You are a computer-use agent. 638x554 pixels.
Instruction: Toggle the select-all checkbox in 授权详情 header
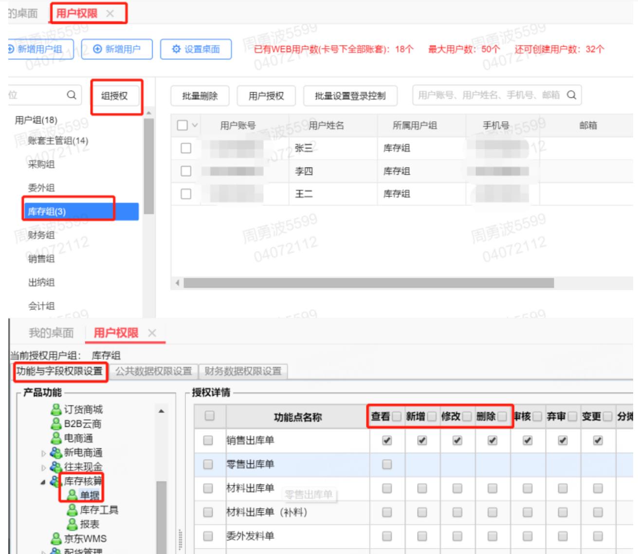tap(210, 416)
